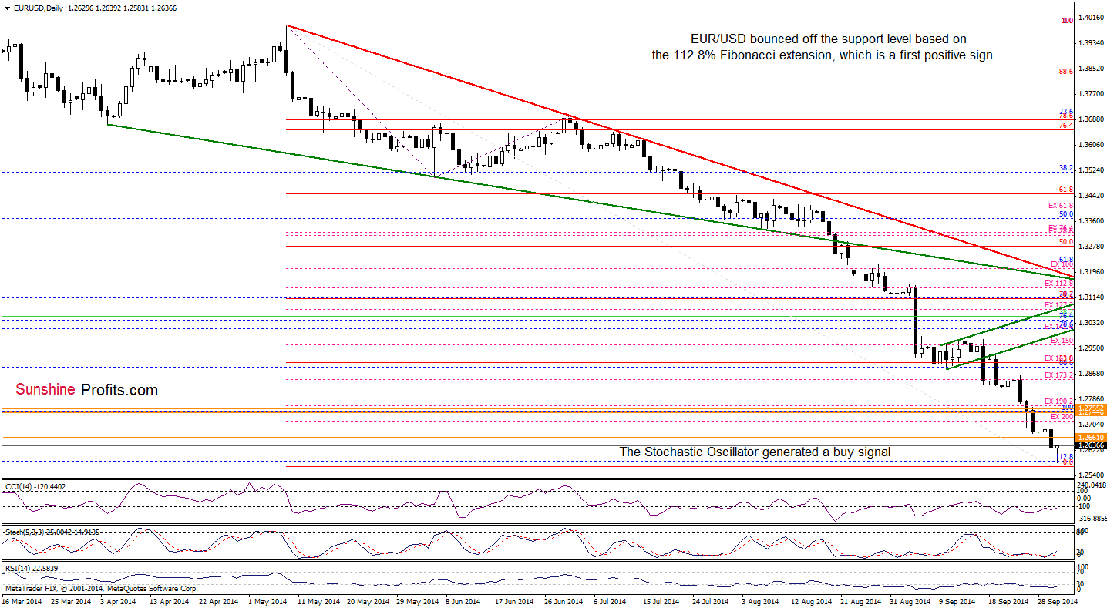The height and width of the screenshot is (608, 1107).
Task: Click the 1.4016 price axis value
Action: click(x=1091, y=18)
